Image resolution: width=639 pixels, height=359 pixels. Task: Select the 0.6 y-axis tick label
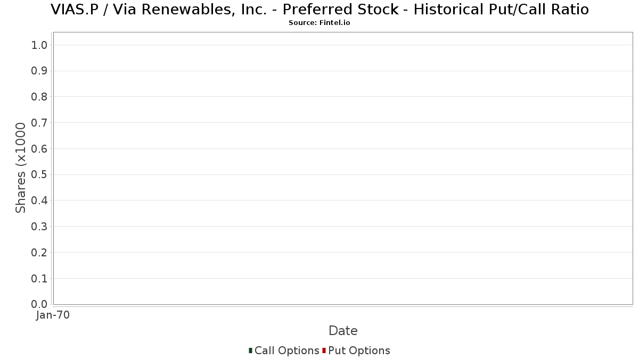point(40,149)
